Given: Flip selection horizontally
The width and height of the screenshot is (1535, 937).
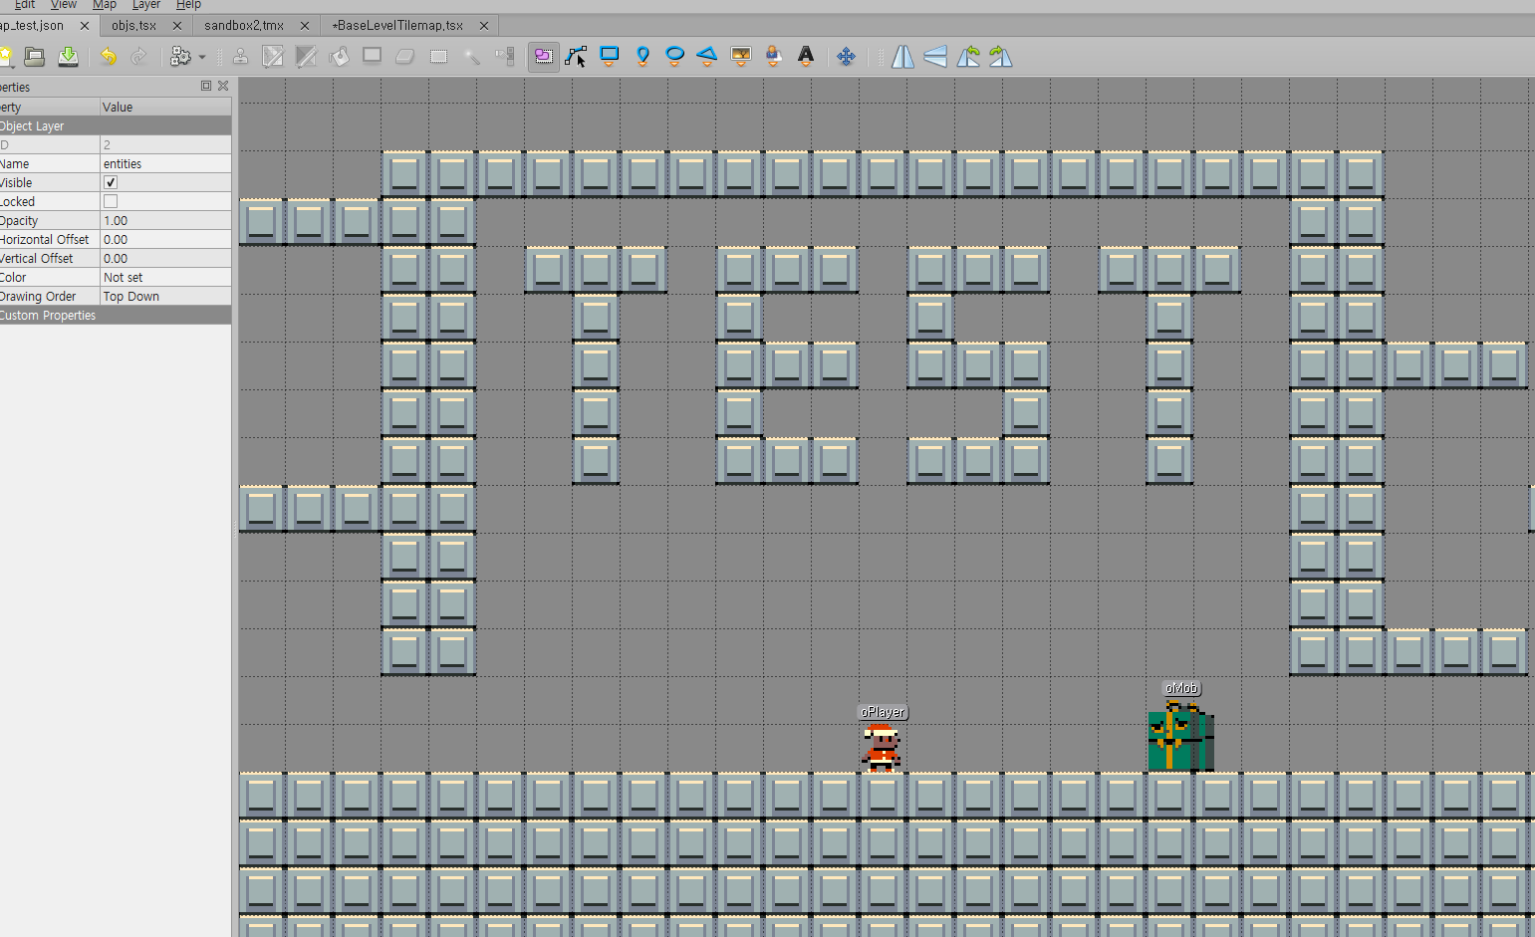Looking at the screenshot, I should coord(902,57).
